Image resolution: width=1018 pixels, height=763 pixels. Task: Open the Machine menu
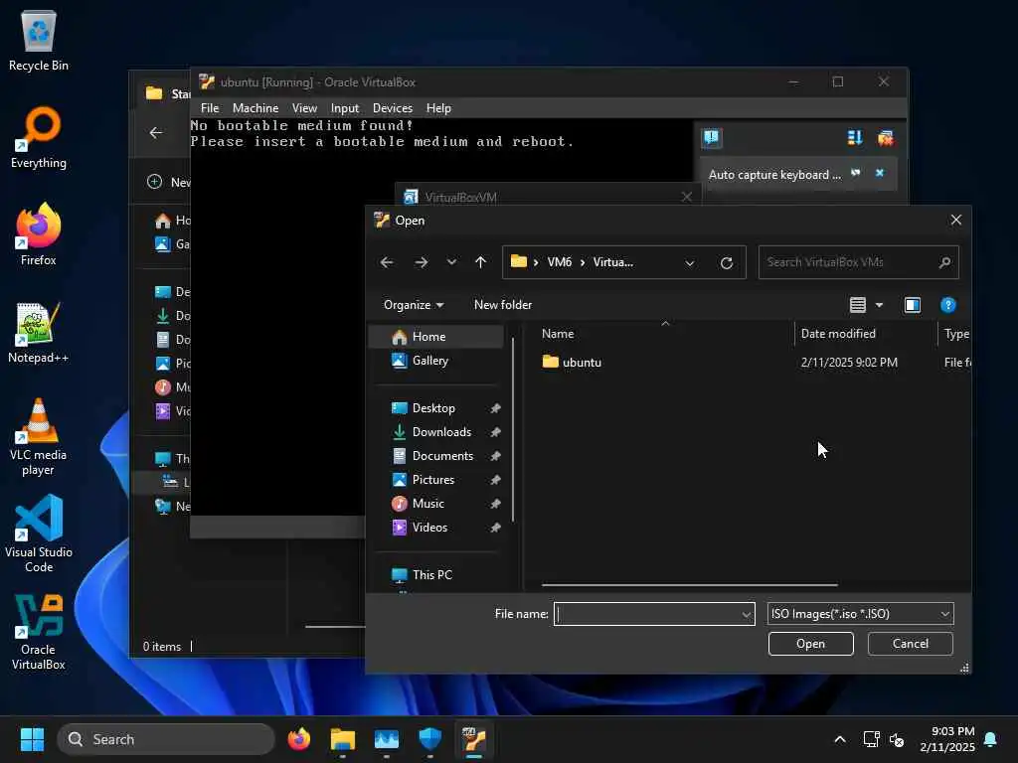click(255, 108)
